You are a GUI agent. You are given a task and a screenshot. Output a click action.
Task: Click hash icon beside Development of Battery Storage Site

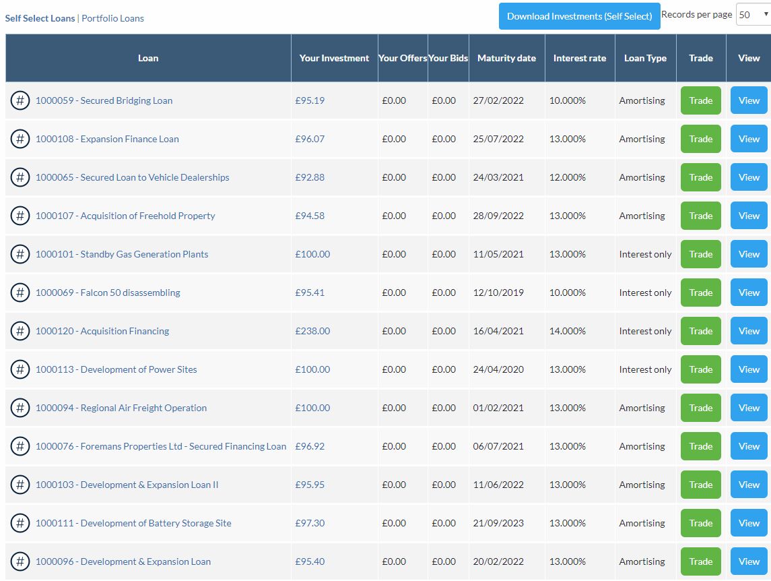(x=20, y=523)
